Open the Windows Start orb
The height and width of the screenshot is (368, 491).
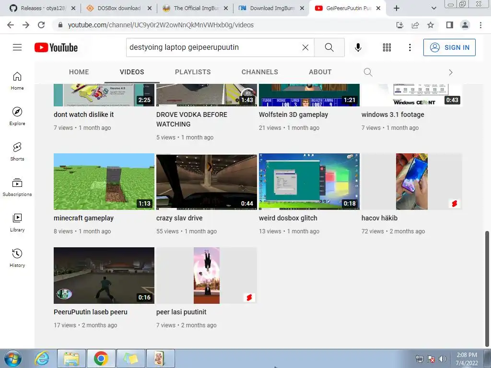[x=13, y=358]
